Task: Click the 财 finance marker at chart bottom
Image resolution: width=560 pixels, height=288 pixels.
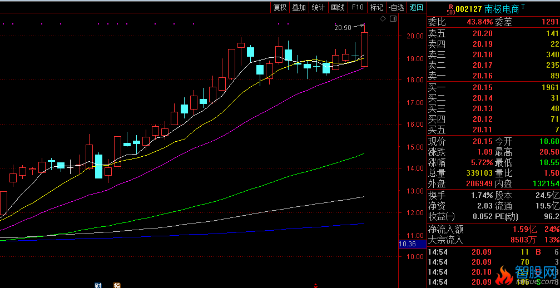Action: pyautogui.click(x=98, y=285)
